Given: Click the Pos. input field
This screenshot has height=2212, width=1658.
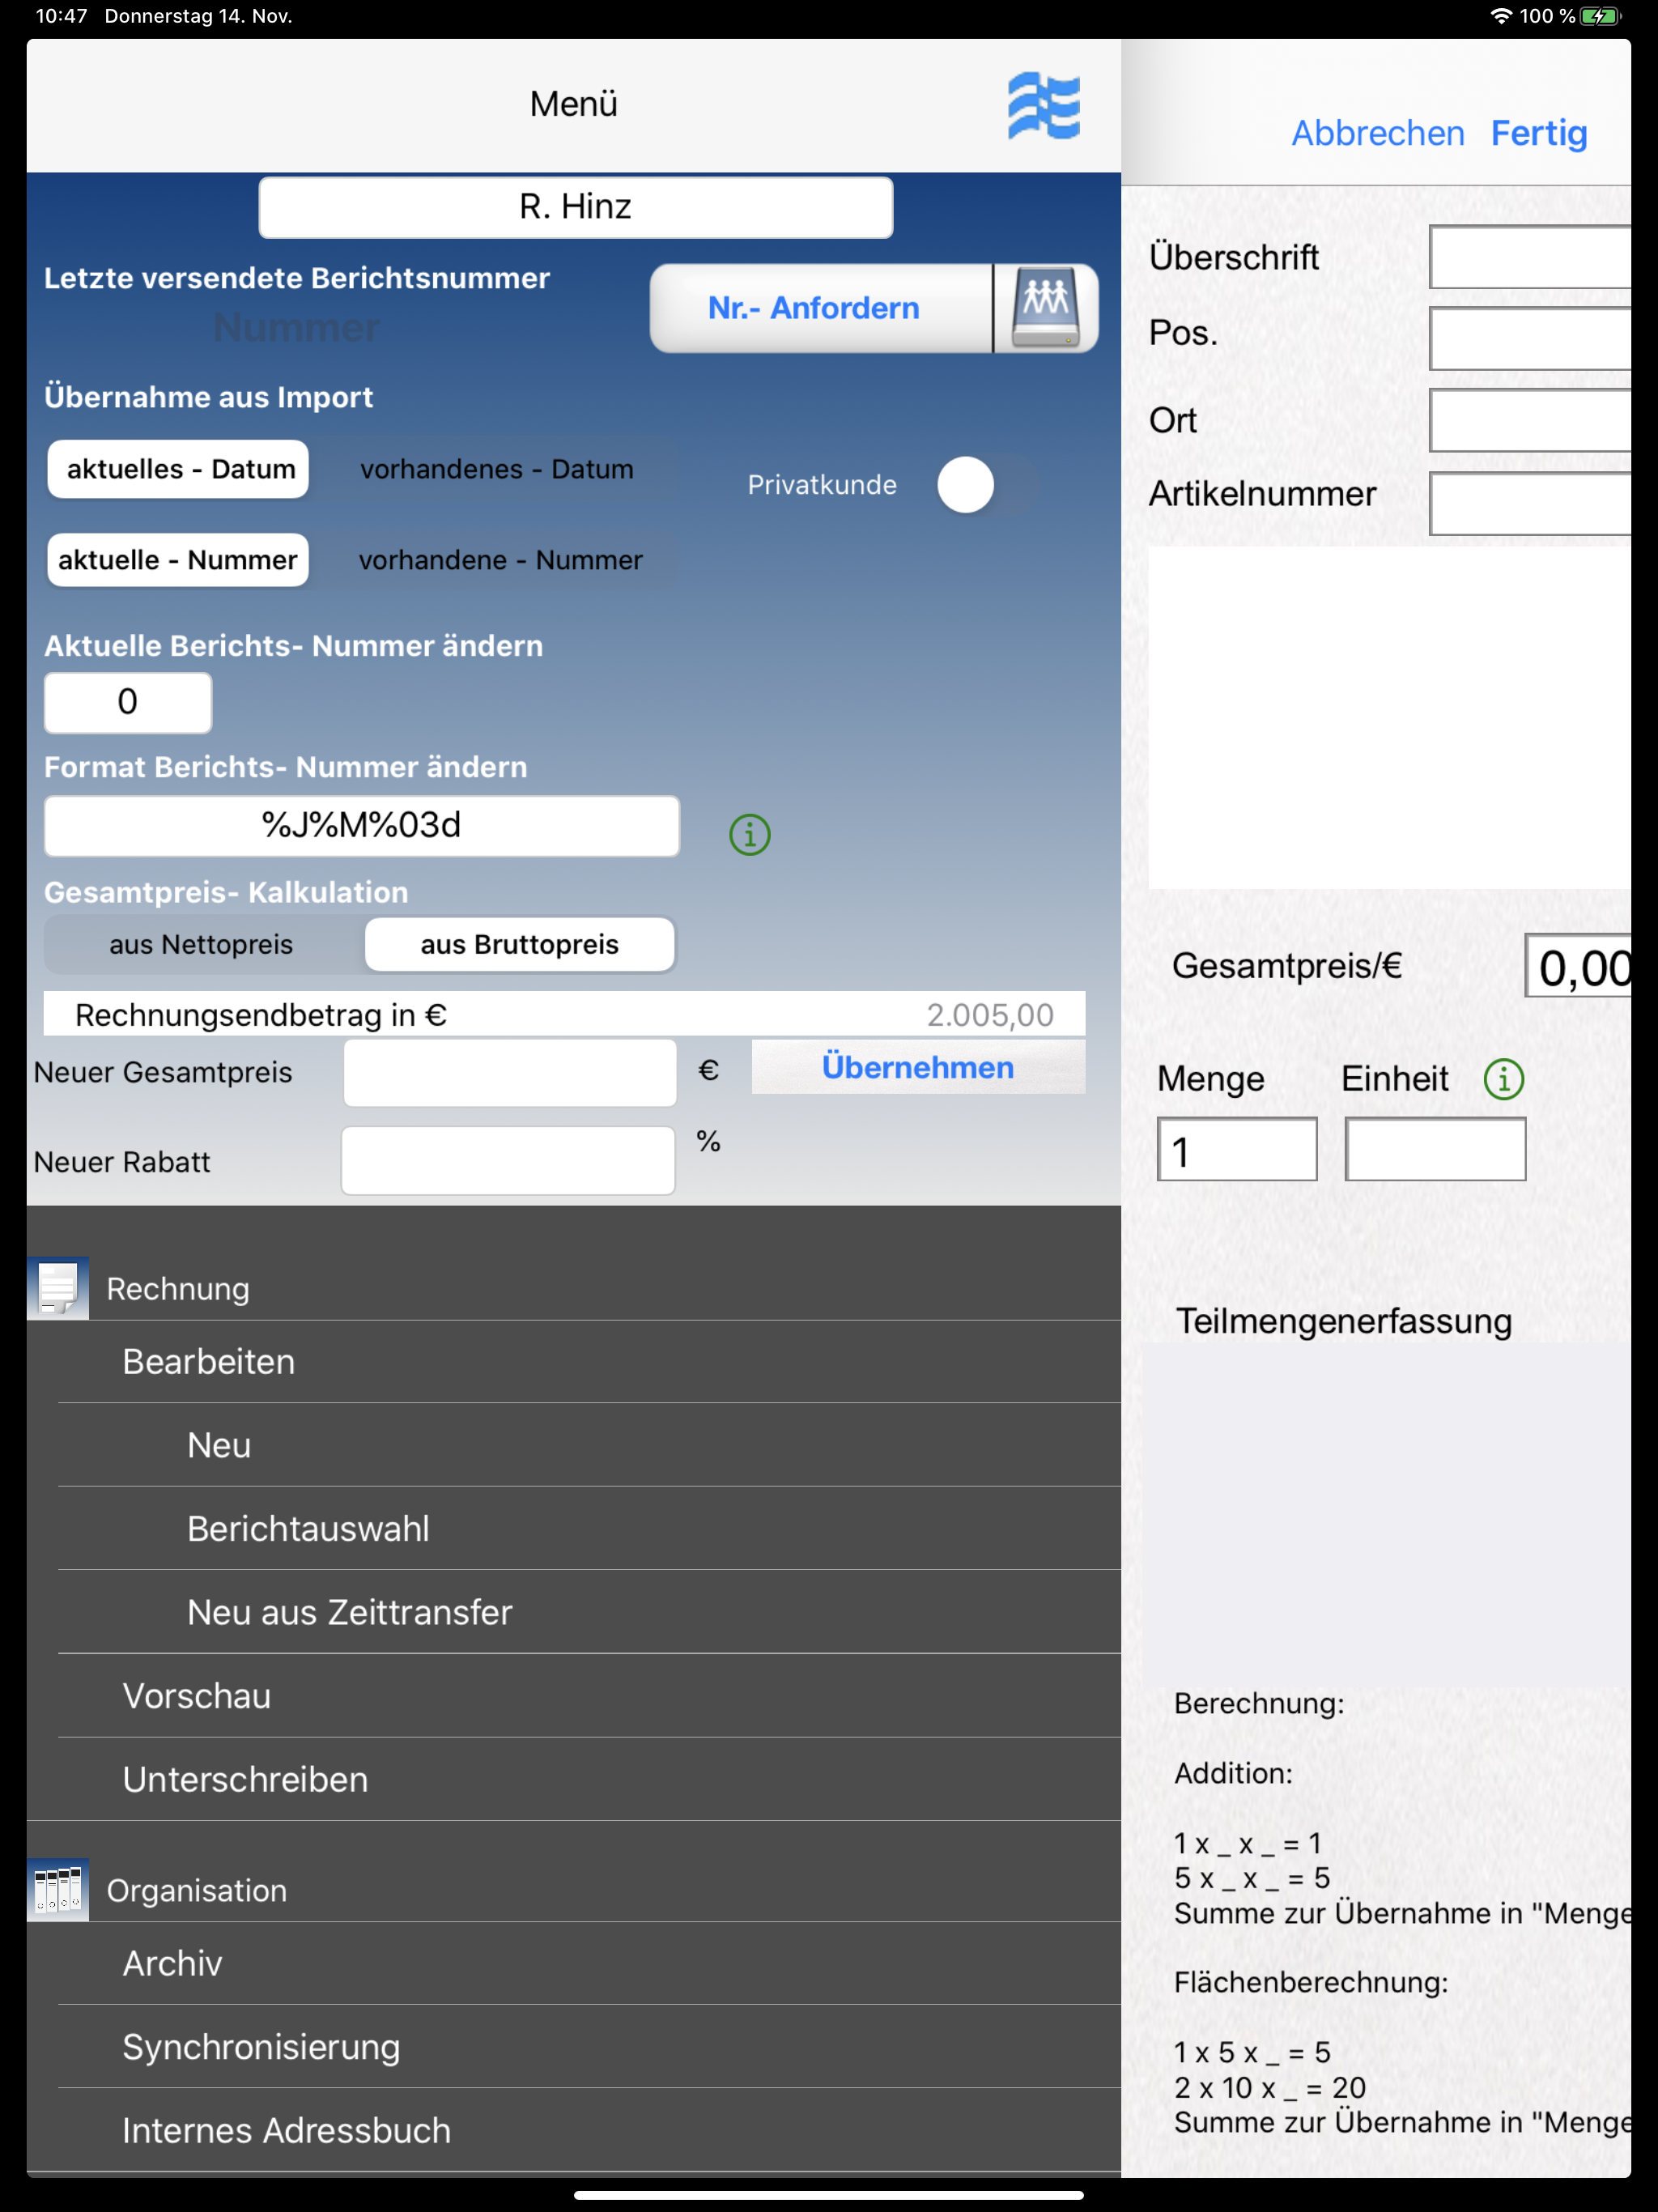Looking at the screenshot, I should point(1530,338).
